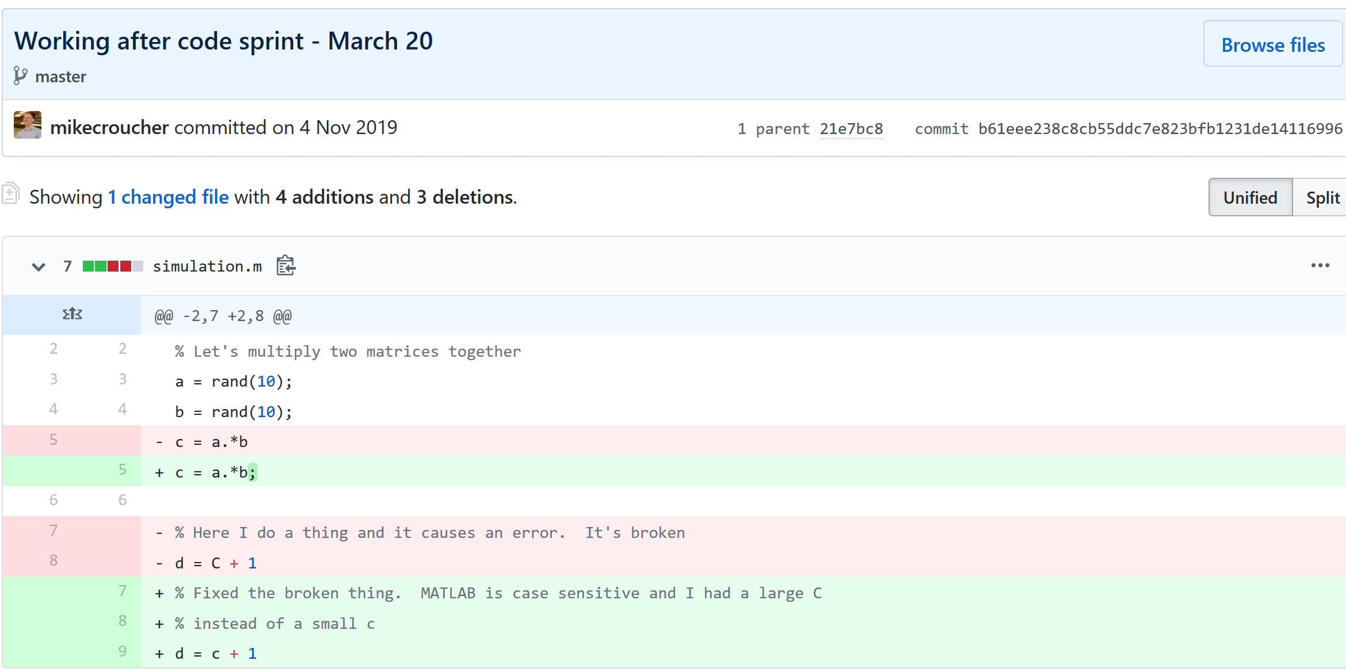Click the changed files document icon
1346x672 pixels.
point(10,193)
